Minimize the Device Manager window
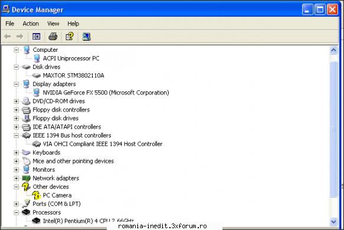 pos(307,9)
